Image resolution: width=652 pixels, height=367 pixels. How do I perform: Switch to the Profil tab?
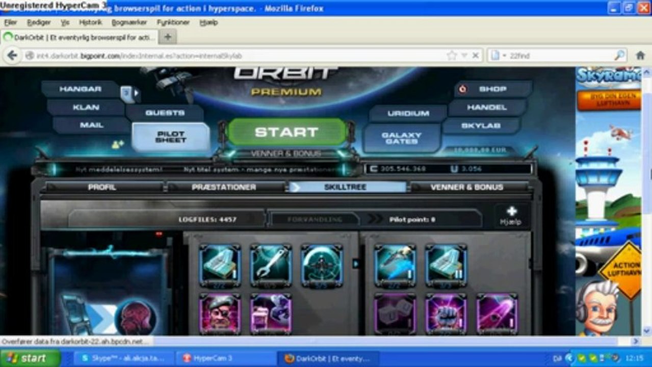[102, 187]
